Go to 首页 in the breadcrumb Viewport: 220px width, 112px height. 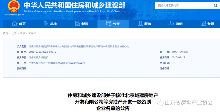(x=5, y=33)
